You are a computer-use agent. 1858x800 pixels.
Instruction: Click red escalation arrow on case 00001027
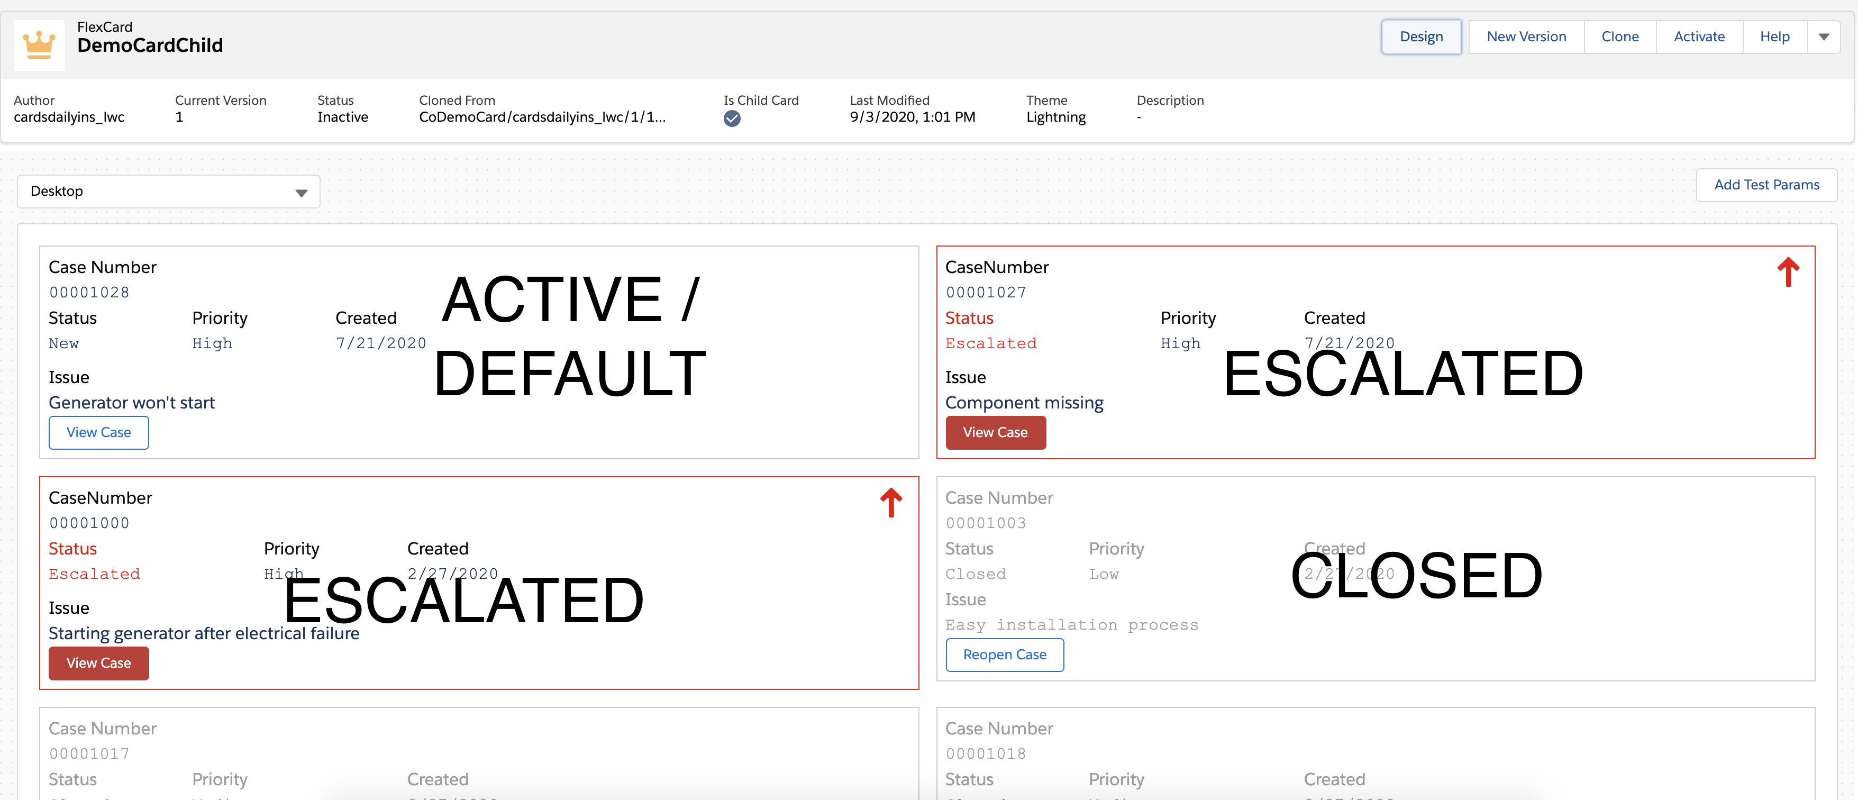(x=1787, y=272)
